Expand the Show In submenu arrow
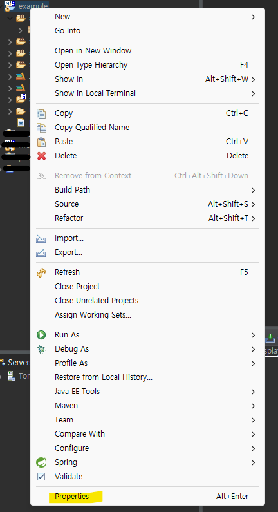This screenshot has width=278, height=512. click(x=253, y=79)
